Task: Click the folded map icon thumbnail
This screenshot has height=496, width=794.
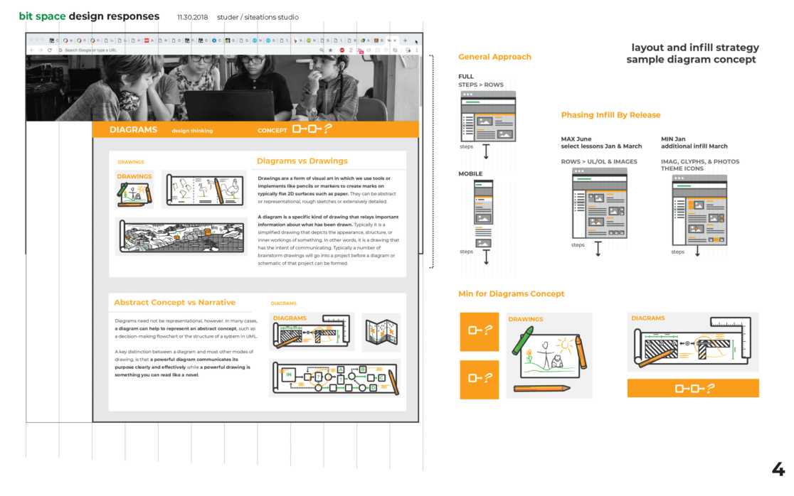Action: click(x=381, y=333)
